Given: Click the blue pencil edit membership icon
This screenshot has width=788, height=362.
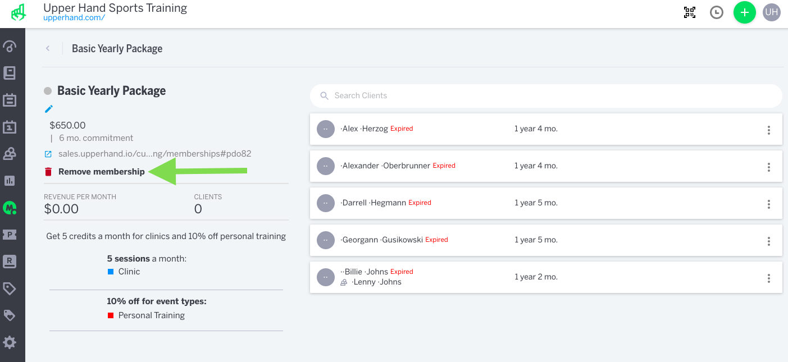Looking at the screenshot, I should pos(49,109).
